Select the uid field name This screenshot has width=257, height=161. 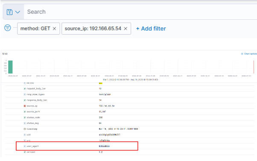tap(29, 135)
